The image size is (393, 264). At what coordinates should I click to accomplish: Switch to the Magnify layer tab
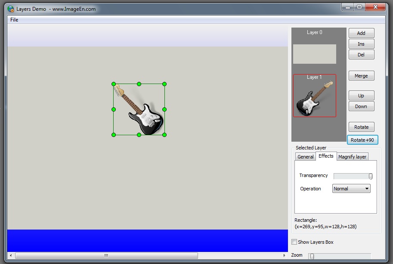click(x=352, y=157)
